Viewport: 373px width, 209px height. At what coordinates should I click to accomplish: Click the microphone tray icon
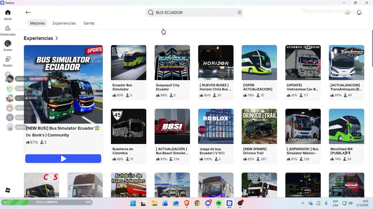[x=326, y=203]
